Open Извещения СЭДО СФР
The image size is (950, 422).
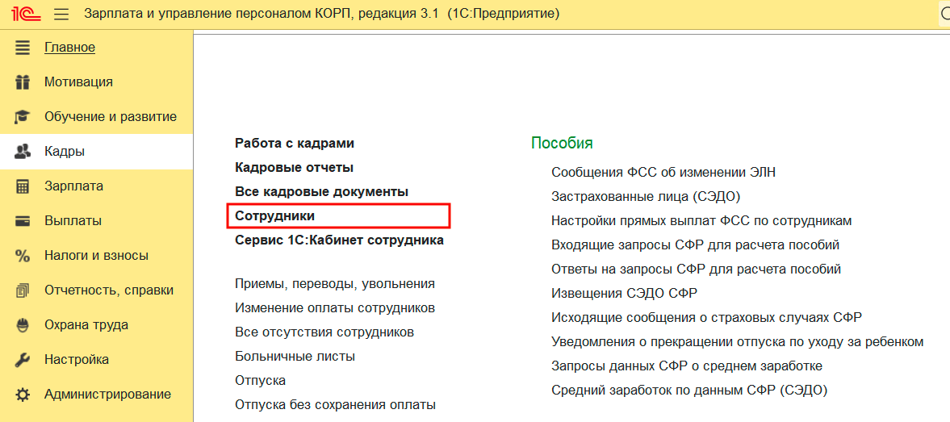coord(623,293)
